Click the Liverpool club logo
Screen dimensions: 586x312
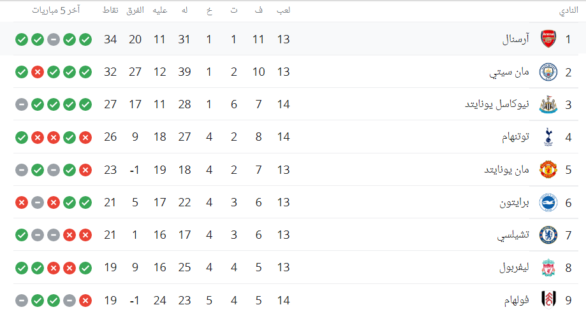point(548,267)
